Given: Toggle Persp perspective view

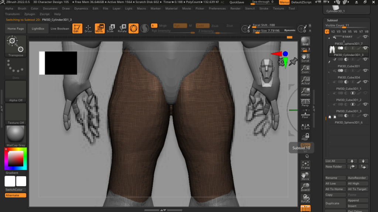Looking at the screenshot, I should point(305,103).
